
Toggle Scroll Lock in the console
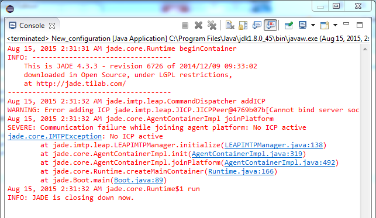[x=243, y=25]
